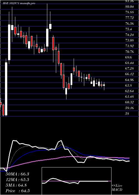Click the 70.76 price axis label
The image size is (139, 195).
point(130,52)
